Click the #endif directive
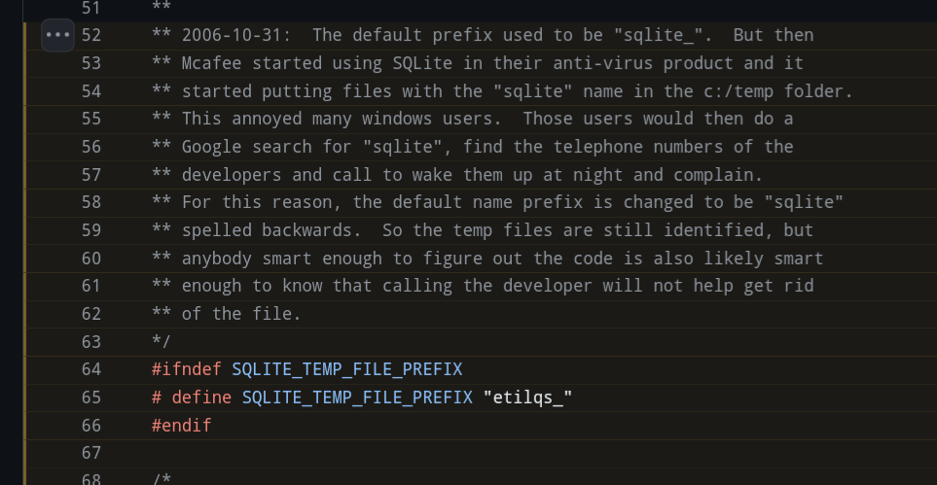Screen dimensions: 937x485 (x=182, y=425)
